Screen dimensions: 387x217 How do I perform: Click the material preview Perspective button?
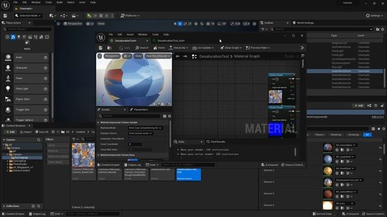[x=112, y=56]
